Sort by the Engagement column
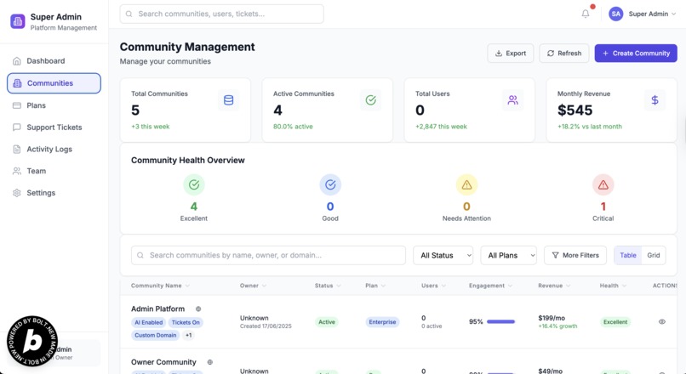 point(490,286)
